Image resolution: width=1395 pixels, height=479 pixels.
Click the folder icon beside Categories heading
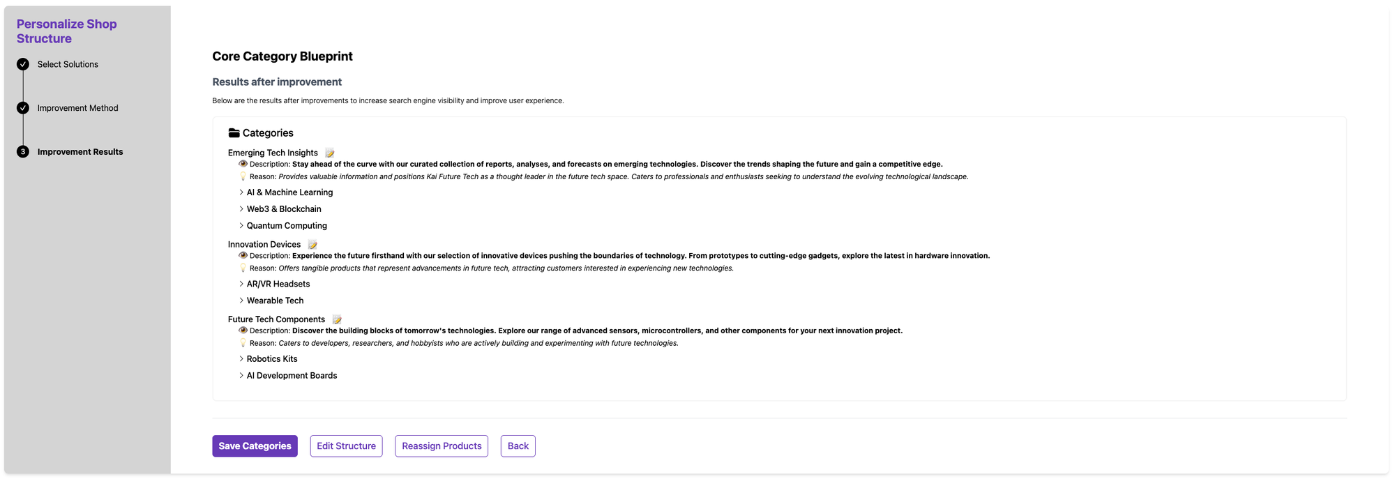(234, 133)
